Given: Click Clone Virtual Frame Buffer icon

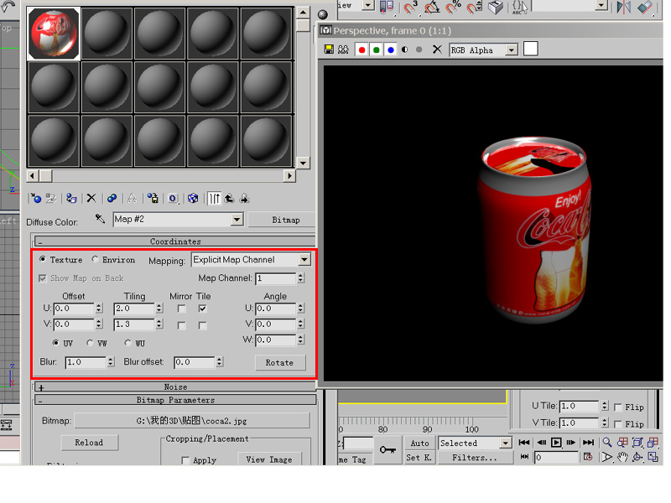Looking at the screenshot, I should [343, 49].
